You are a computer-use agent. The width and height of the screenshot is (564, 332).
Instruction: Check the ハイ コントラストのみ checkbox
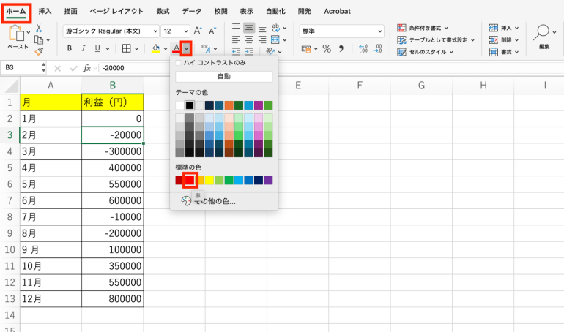(178, 63)
